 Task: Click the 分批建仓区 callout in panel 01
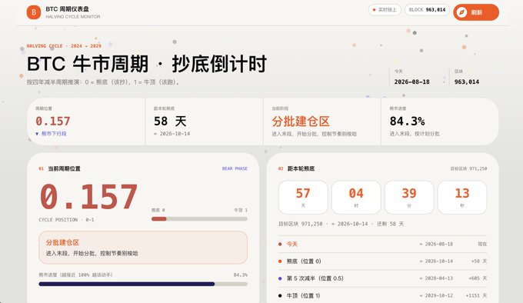[x=143, y=248]
